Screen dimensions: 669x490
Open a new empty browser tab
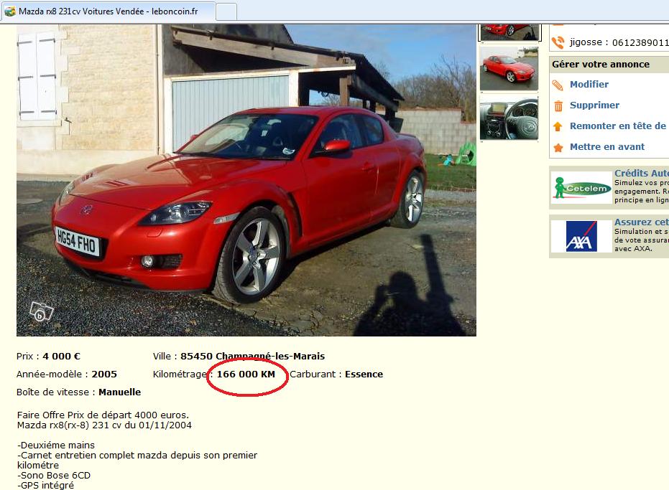(x=226, y=11)
